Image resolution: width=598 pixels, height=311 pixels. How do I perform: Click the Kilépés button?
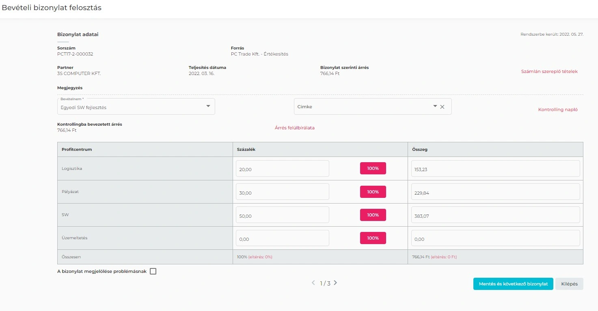pyautogui.click(x=569, y=284)
